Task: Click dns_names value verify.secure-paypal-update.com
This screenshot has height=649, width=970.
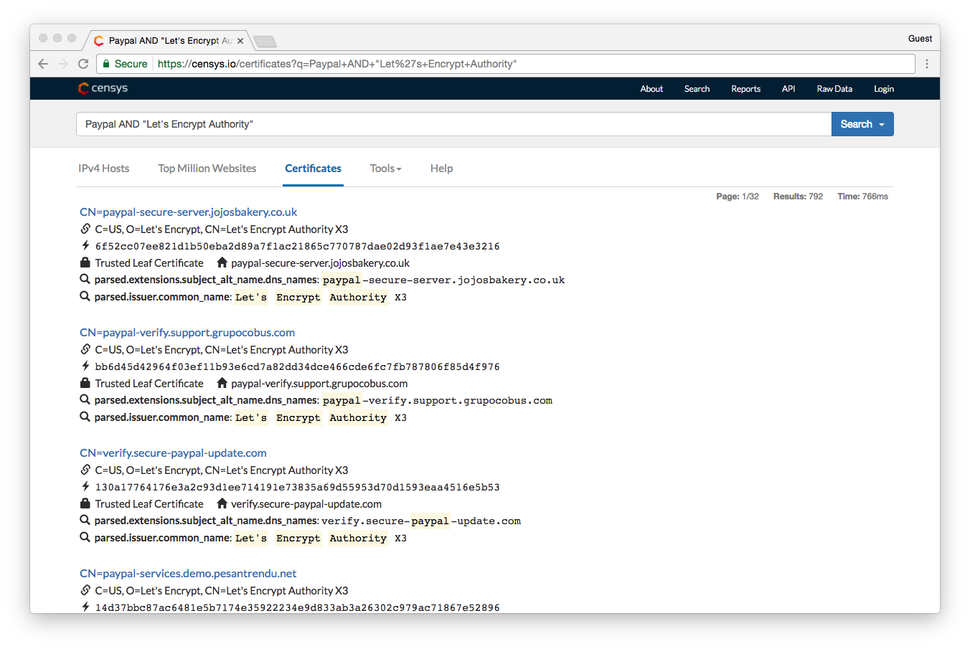Action: point(421,521)
